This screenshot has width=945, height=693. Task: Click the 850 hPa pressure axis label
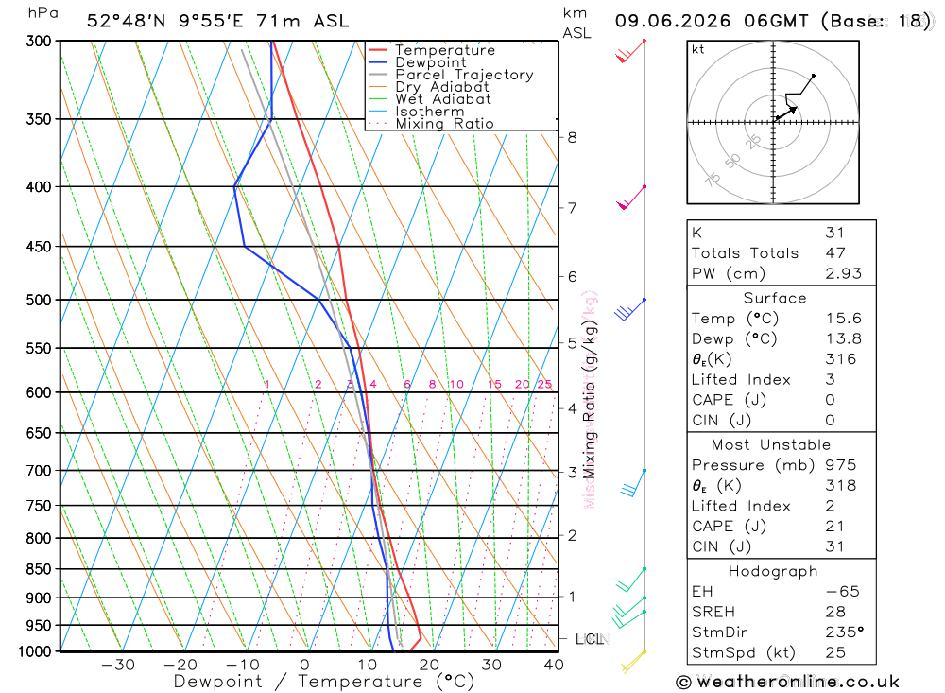point(39,569)
